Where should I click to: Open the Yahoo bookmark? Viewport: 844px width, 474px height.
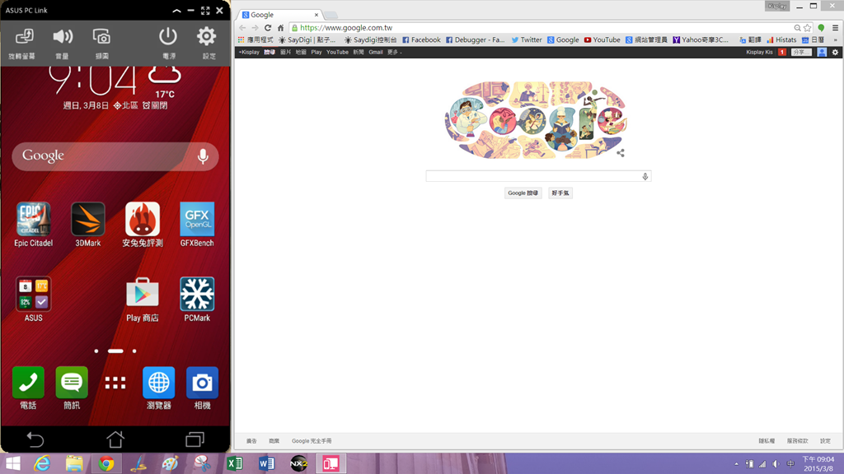tap(701, 39)
